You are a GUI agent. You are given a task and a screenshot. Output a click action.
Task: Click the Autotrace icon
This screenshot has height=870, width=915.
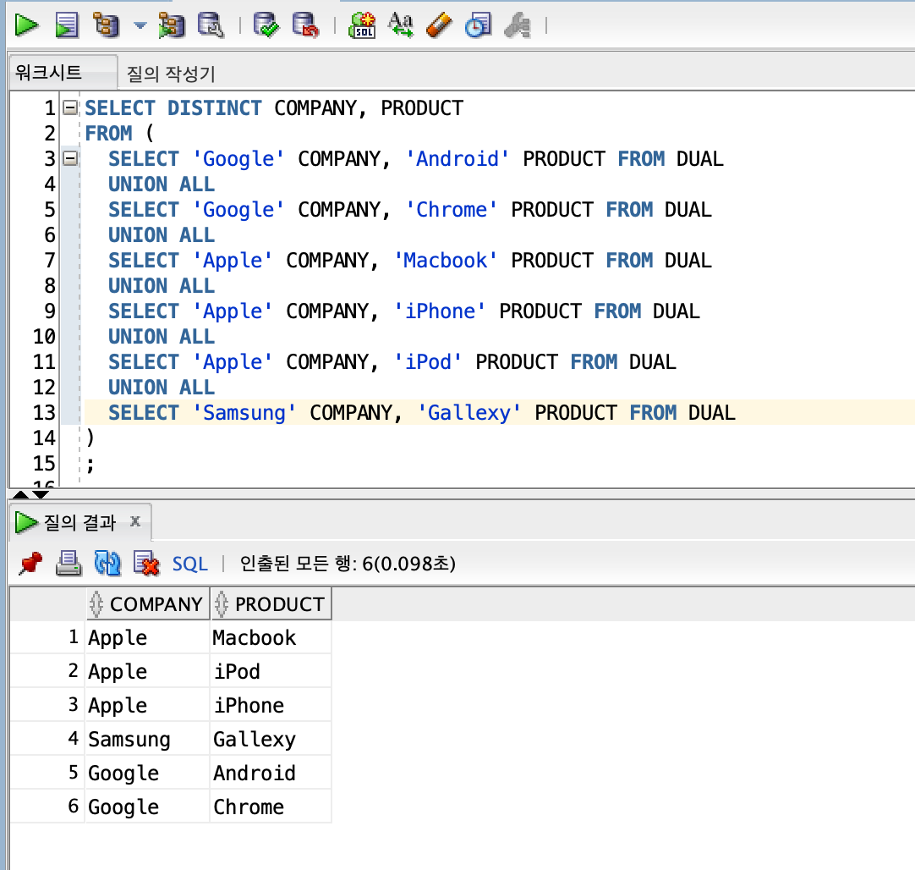click(x=173, y=25)
